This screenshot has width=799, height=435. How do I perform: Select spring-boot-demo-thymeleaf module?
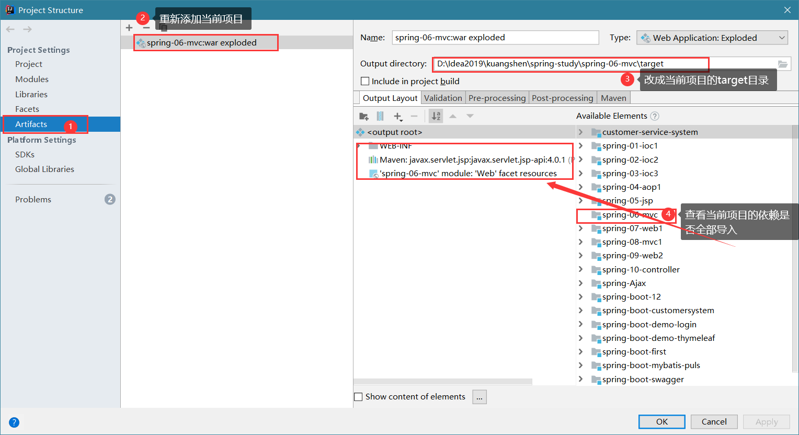[658, 338]
